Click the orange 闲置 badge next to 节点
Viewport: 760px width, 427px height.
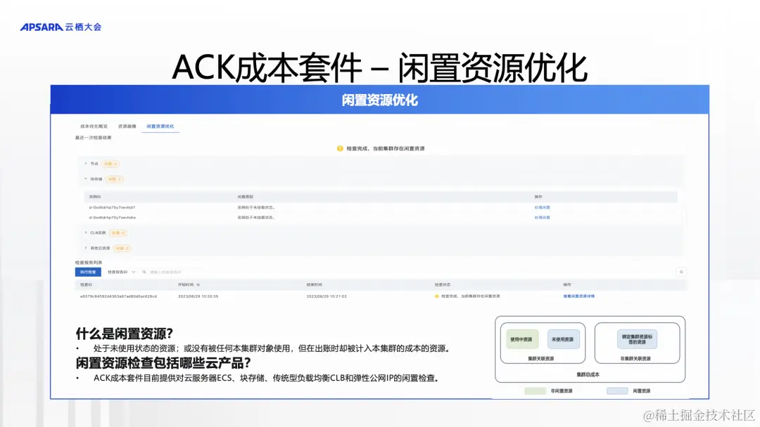(110, 164)
